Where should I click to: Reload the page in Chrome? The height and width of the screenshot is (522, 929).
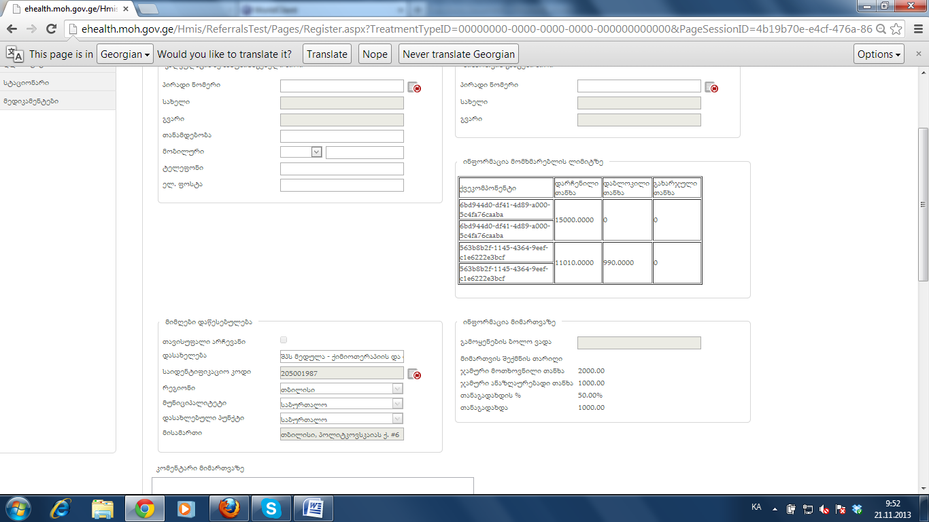tap(51, 29)
